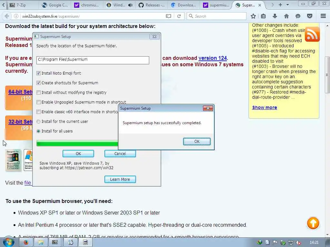Bookmark this page with the star icon
330x247 pixels.
click(x=253, y=16)
